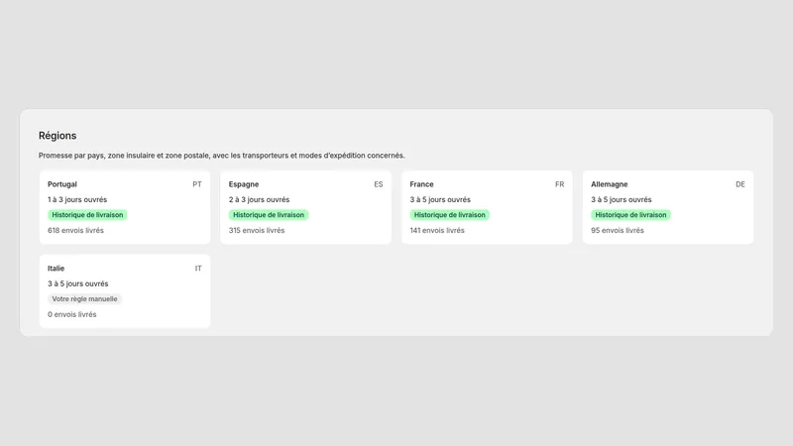Open the Portugal region card
This screenshot has height=446, width=793.
[x=125, y=207]
